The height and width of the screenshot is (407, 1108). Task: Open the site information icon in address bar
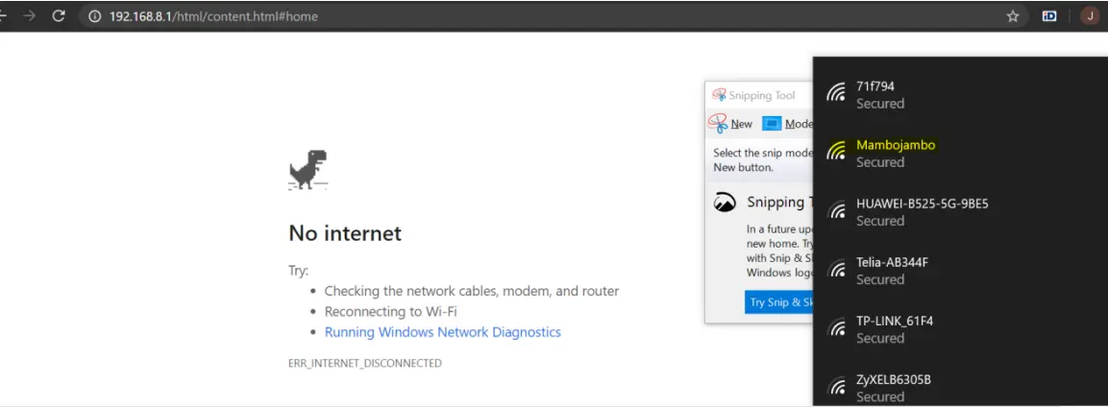[95, 16]
